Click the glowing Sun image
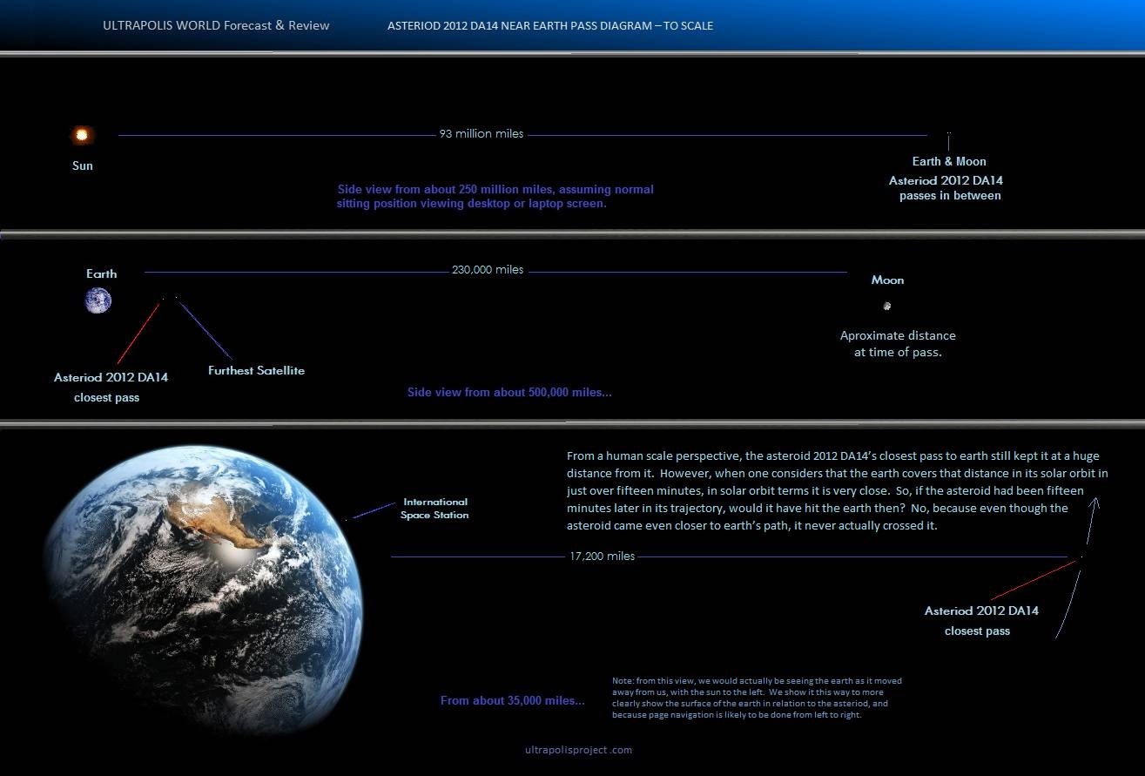Image resolution: width=1145 pixels, height=776 pixels. [x=82, y=135]
